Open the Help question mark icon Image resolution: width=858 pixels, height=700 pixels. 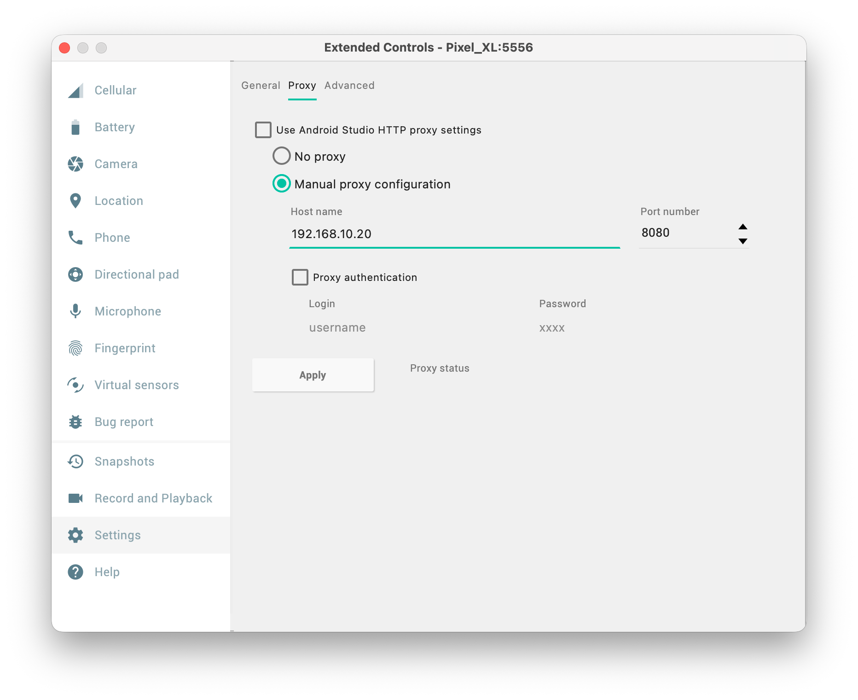(75, 572)
